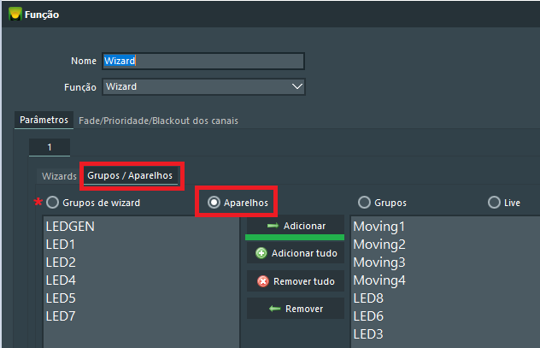
Task: Click in the Nome text field
Action: pos(203,61)
